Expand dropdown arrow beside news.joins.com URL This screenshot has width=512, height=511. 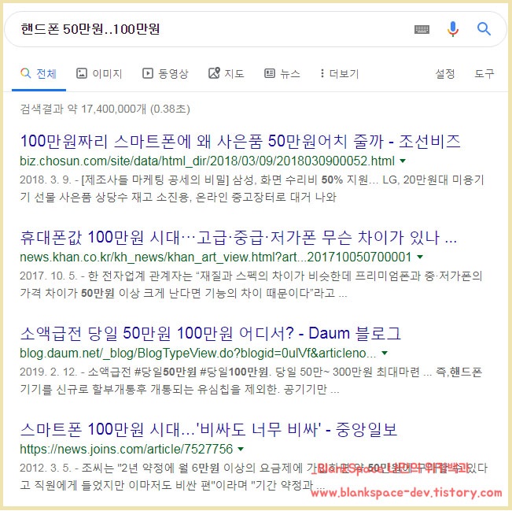[241, 450]
